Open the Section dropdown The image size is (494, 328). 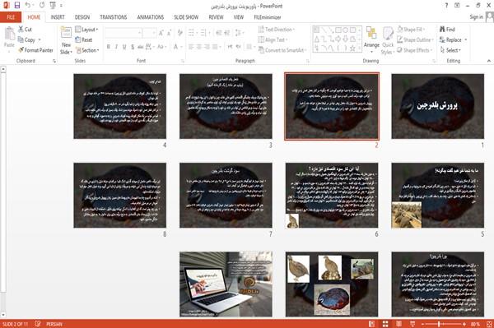pyautogui.click(x=87, y=50)
